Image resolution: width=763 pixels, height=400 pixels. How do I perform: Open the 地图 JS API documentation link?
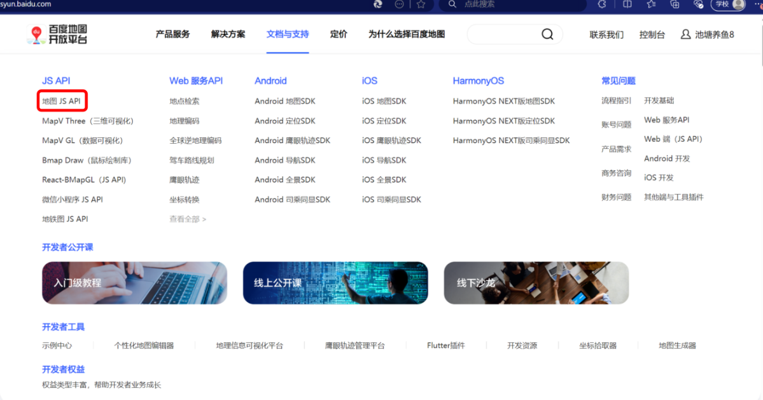tap(61, 101)
